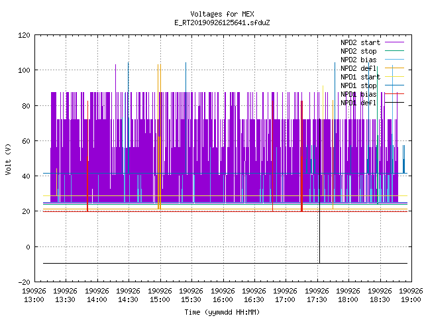Click the green spike near 18:30
Viewport: 424px width, 318px height.
(378, 135)
